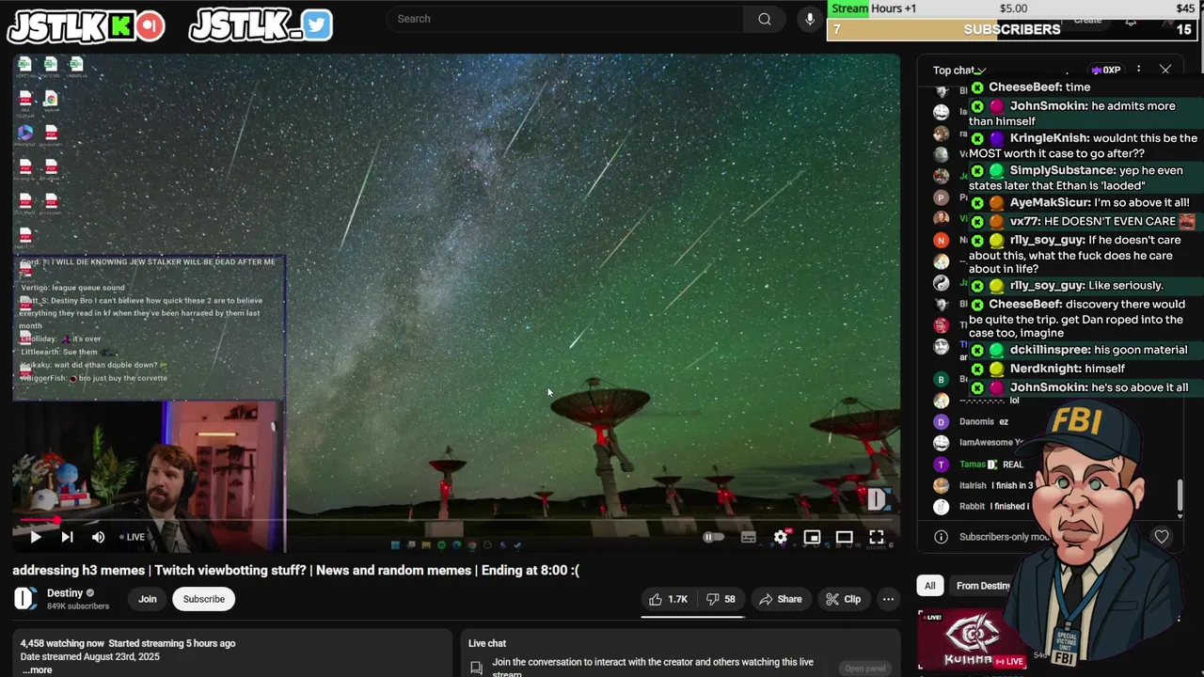Click the JSTLK Kick logo overlay

[86, 26]
